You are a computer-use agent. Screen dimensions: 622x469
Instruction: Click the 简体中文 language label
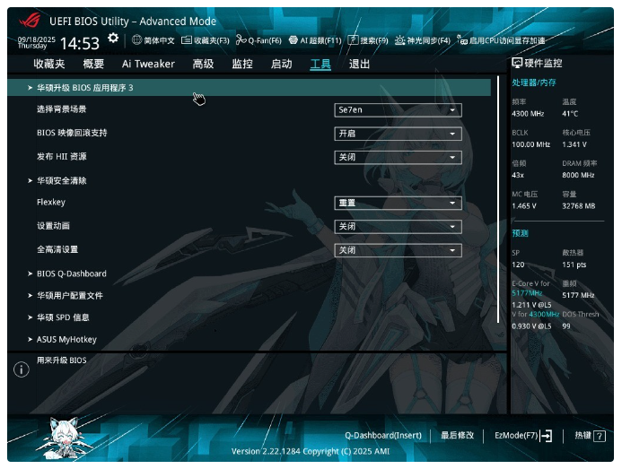point(159,40)
